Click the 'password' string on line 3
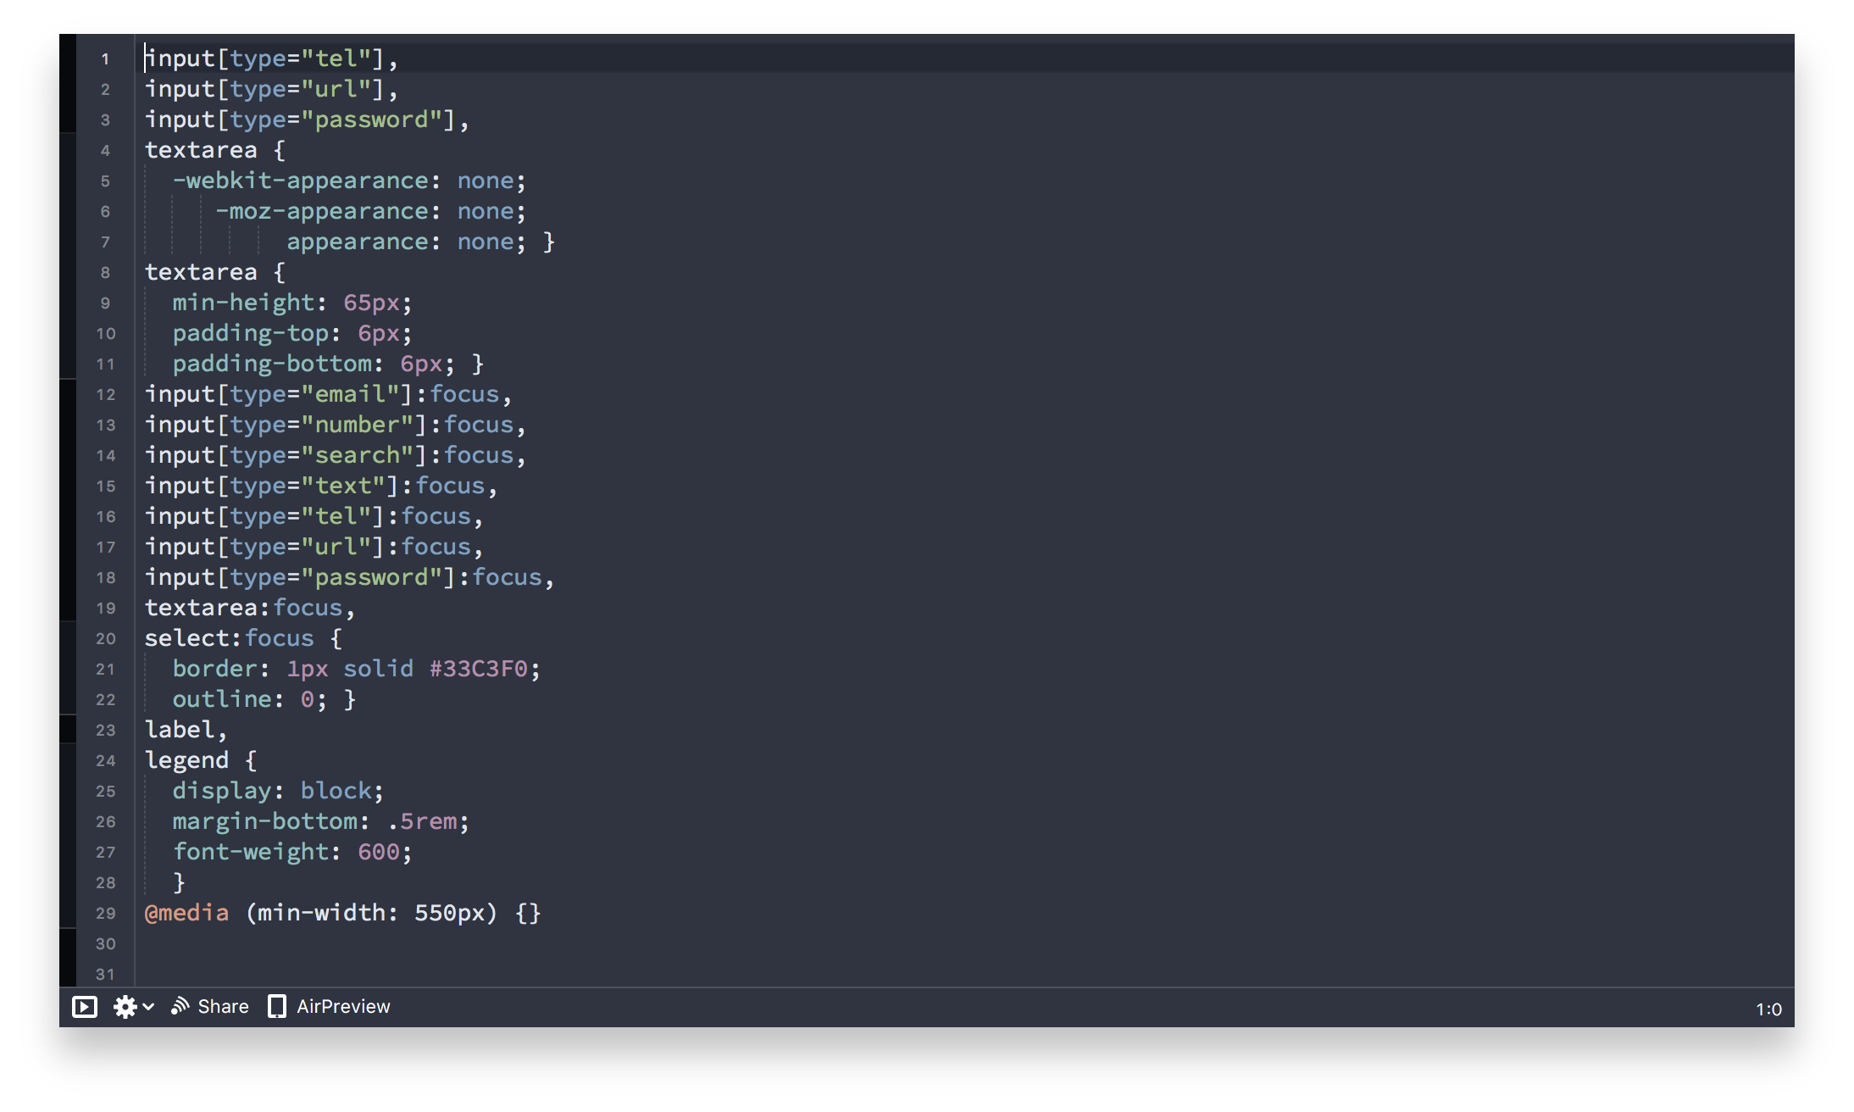Screen dimensions: 1854x1112 click(371, 120)
